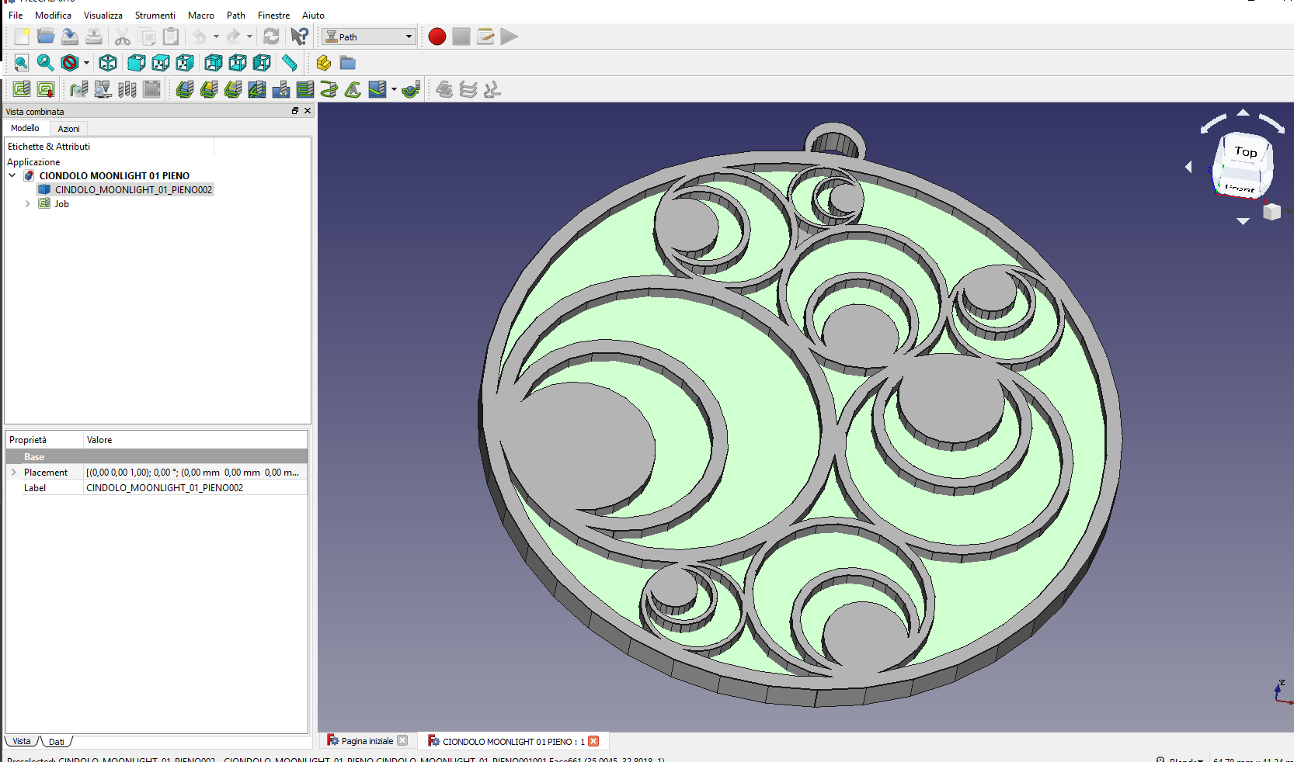Screen dimensions: 1294x762
Task: Activate the What's This help pointer
Action: [300, 36]
